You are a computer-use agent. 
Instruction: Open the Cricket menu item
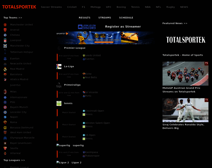pyautogui.click(x=72, y=7)
